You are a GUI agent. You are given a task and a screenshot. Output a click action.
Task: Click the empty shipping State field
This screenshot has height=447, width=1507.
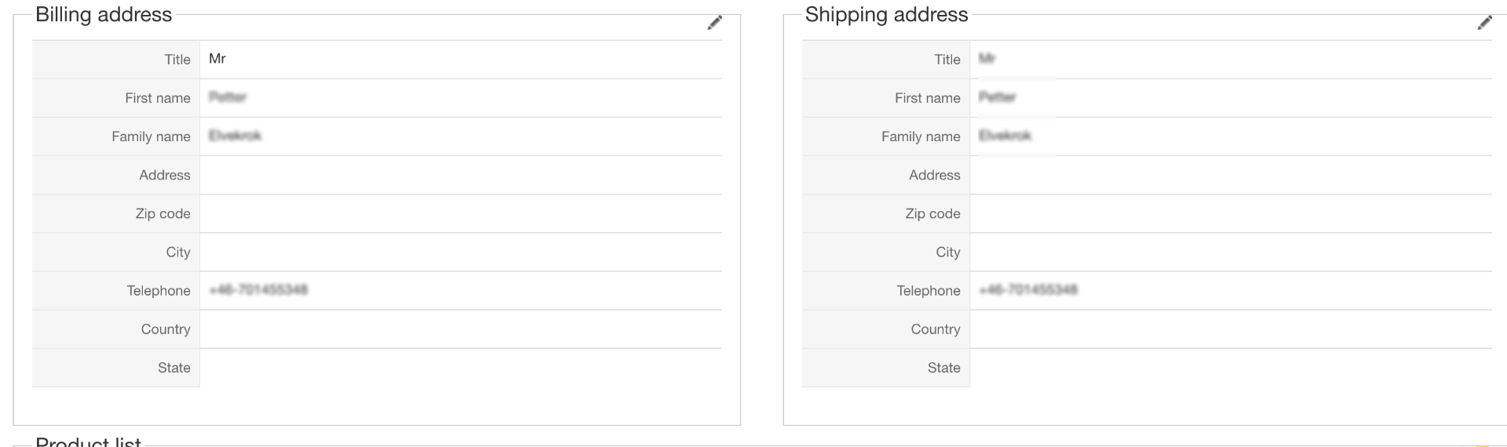coord(1231,368)
